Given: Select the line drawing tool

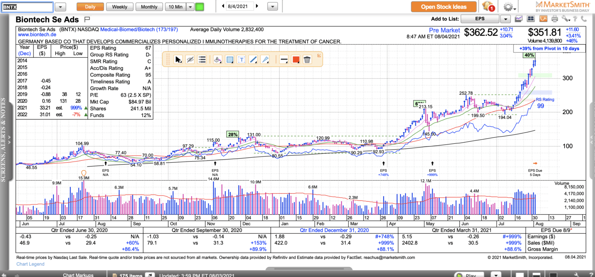Looking at the screenshot, I should point(253,60).
